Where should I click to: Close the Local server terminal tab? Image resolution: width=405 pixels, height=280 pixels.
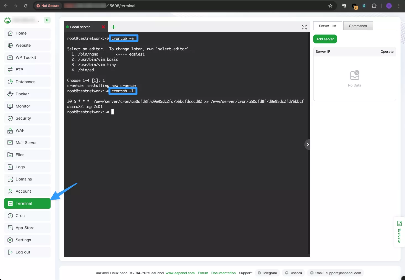[103, 27]
